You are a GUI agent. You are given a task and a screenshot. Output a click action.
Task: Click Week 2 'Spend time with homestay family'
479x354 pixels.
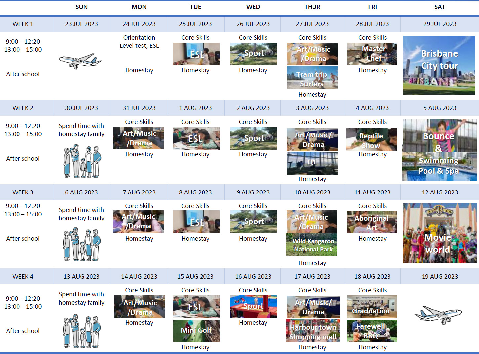[82, 130]
